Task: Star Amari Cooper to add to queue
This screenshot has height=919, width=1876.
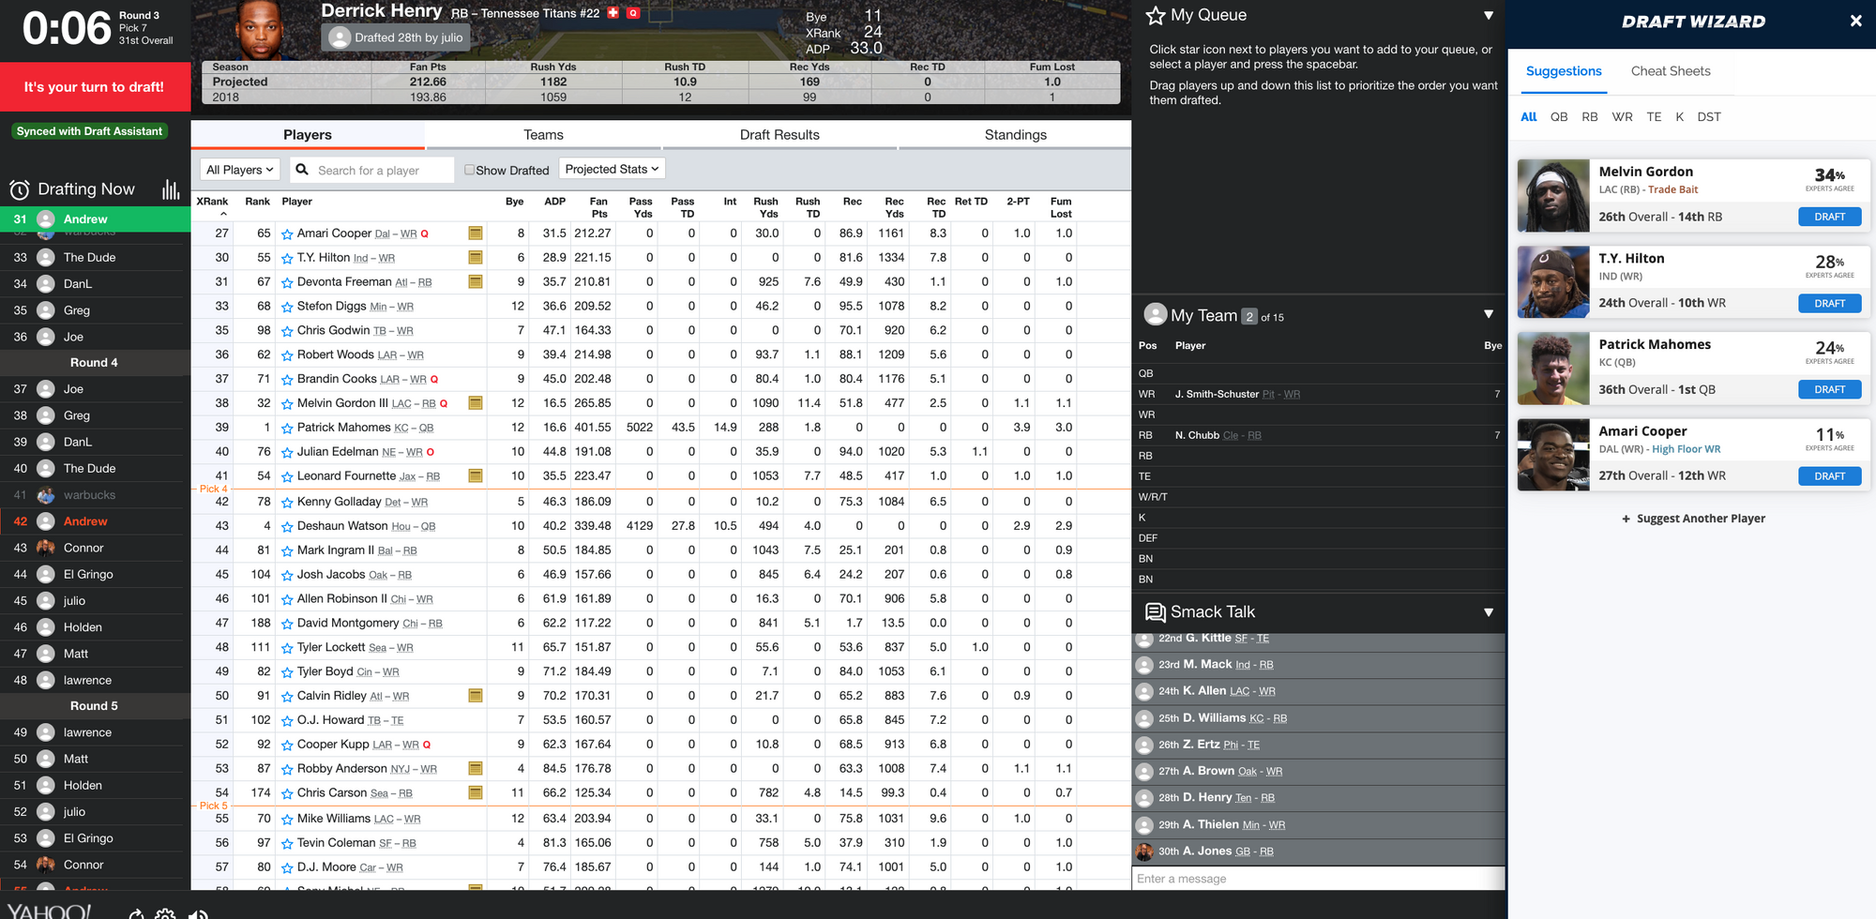Action: pyautogui.click(x=287, y=234)
